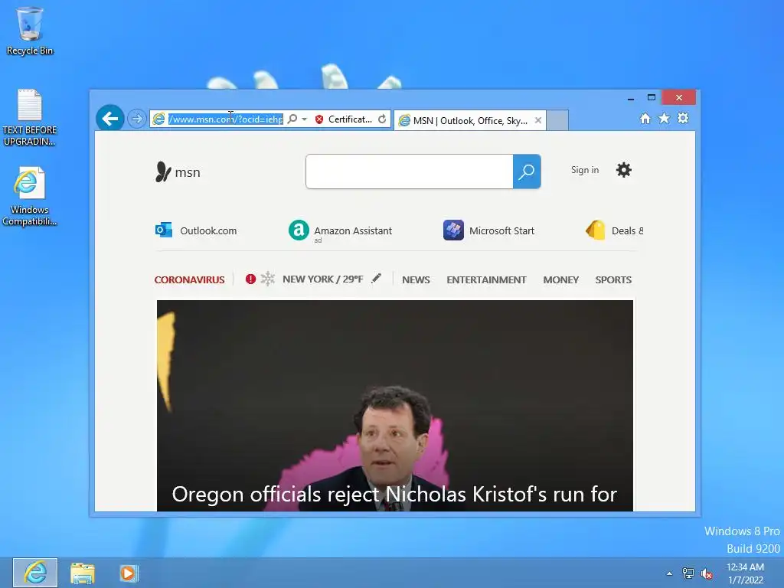
Task: Maximize the Internet Explorer window
Action: coord(652,97)
